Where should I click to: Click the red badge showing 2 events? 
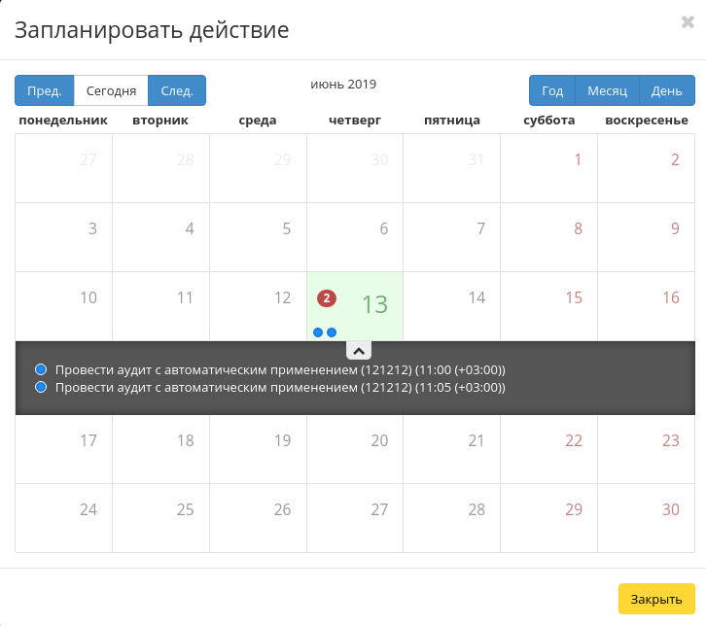[x=326, y=297]
